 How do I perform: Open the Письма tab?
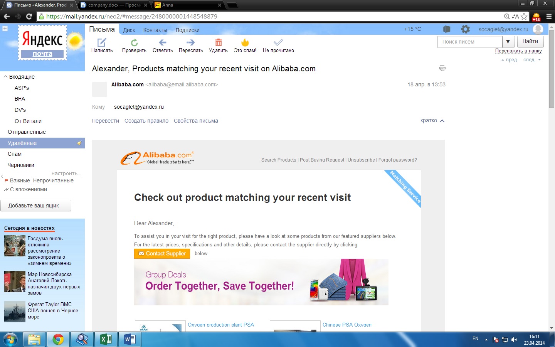(102, 29)
